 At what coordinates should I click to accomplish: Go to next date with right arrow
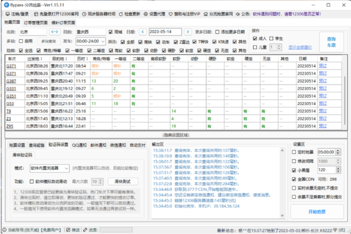[x=187, y=32]
